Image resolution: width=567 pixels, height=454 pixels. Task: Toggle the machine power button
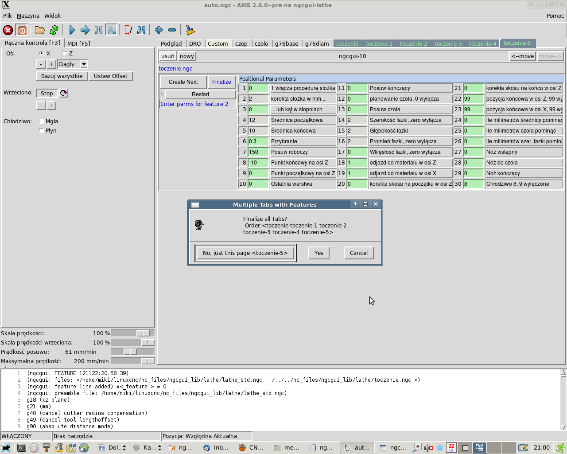(22, 30)
